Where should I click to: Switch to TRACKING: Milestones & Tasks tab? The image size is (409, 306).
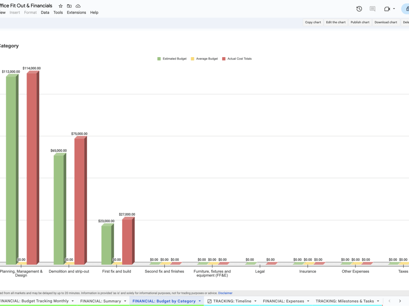[x=344, y=301]
